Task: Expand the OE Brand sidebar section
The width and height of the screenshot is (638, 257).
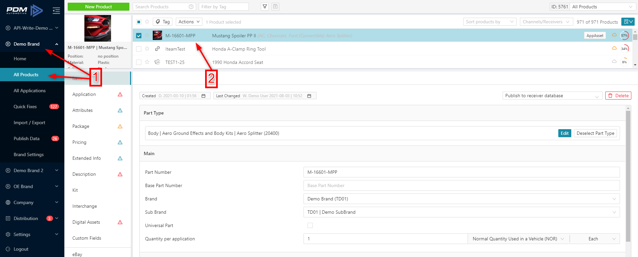Action: point(32,186)
